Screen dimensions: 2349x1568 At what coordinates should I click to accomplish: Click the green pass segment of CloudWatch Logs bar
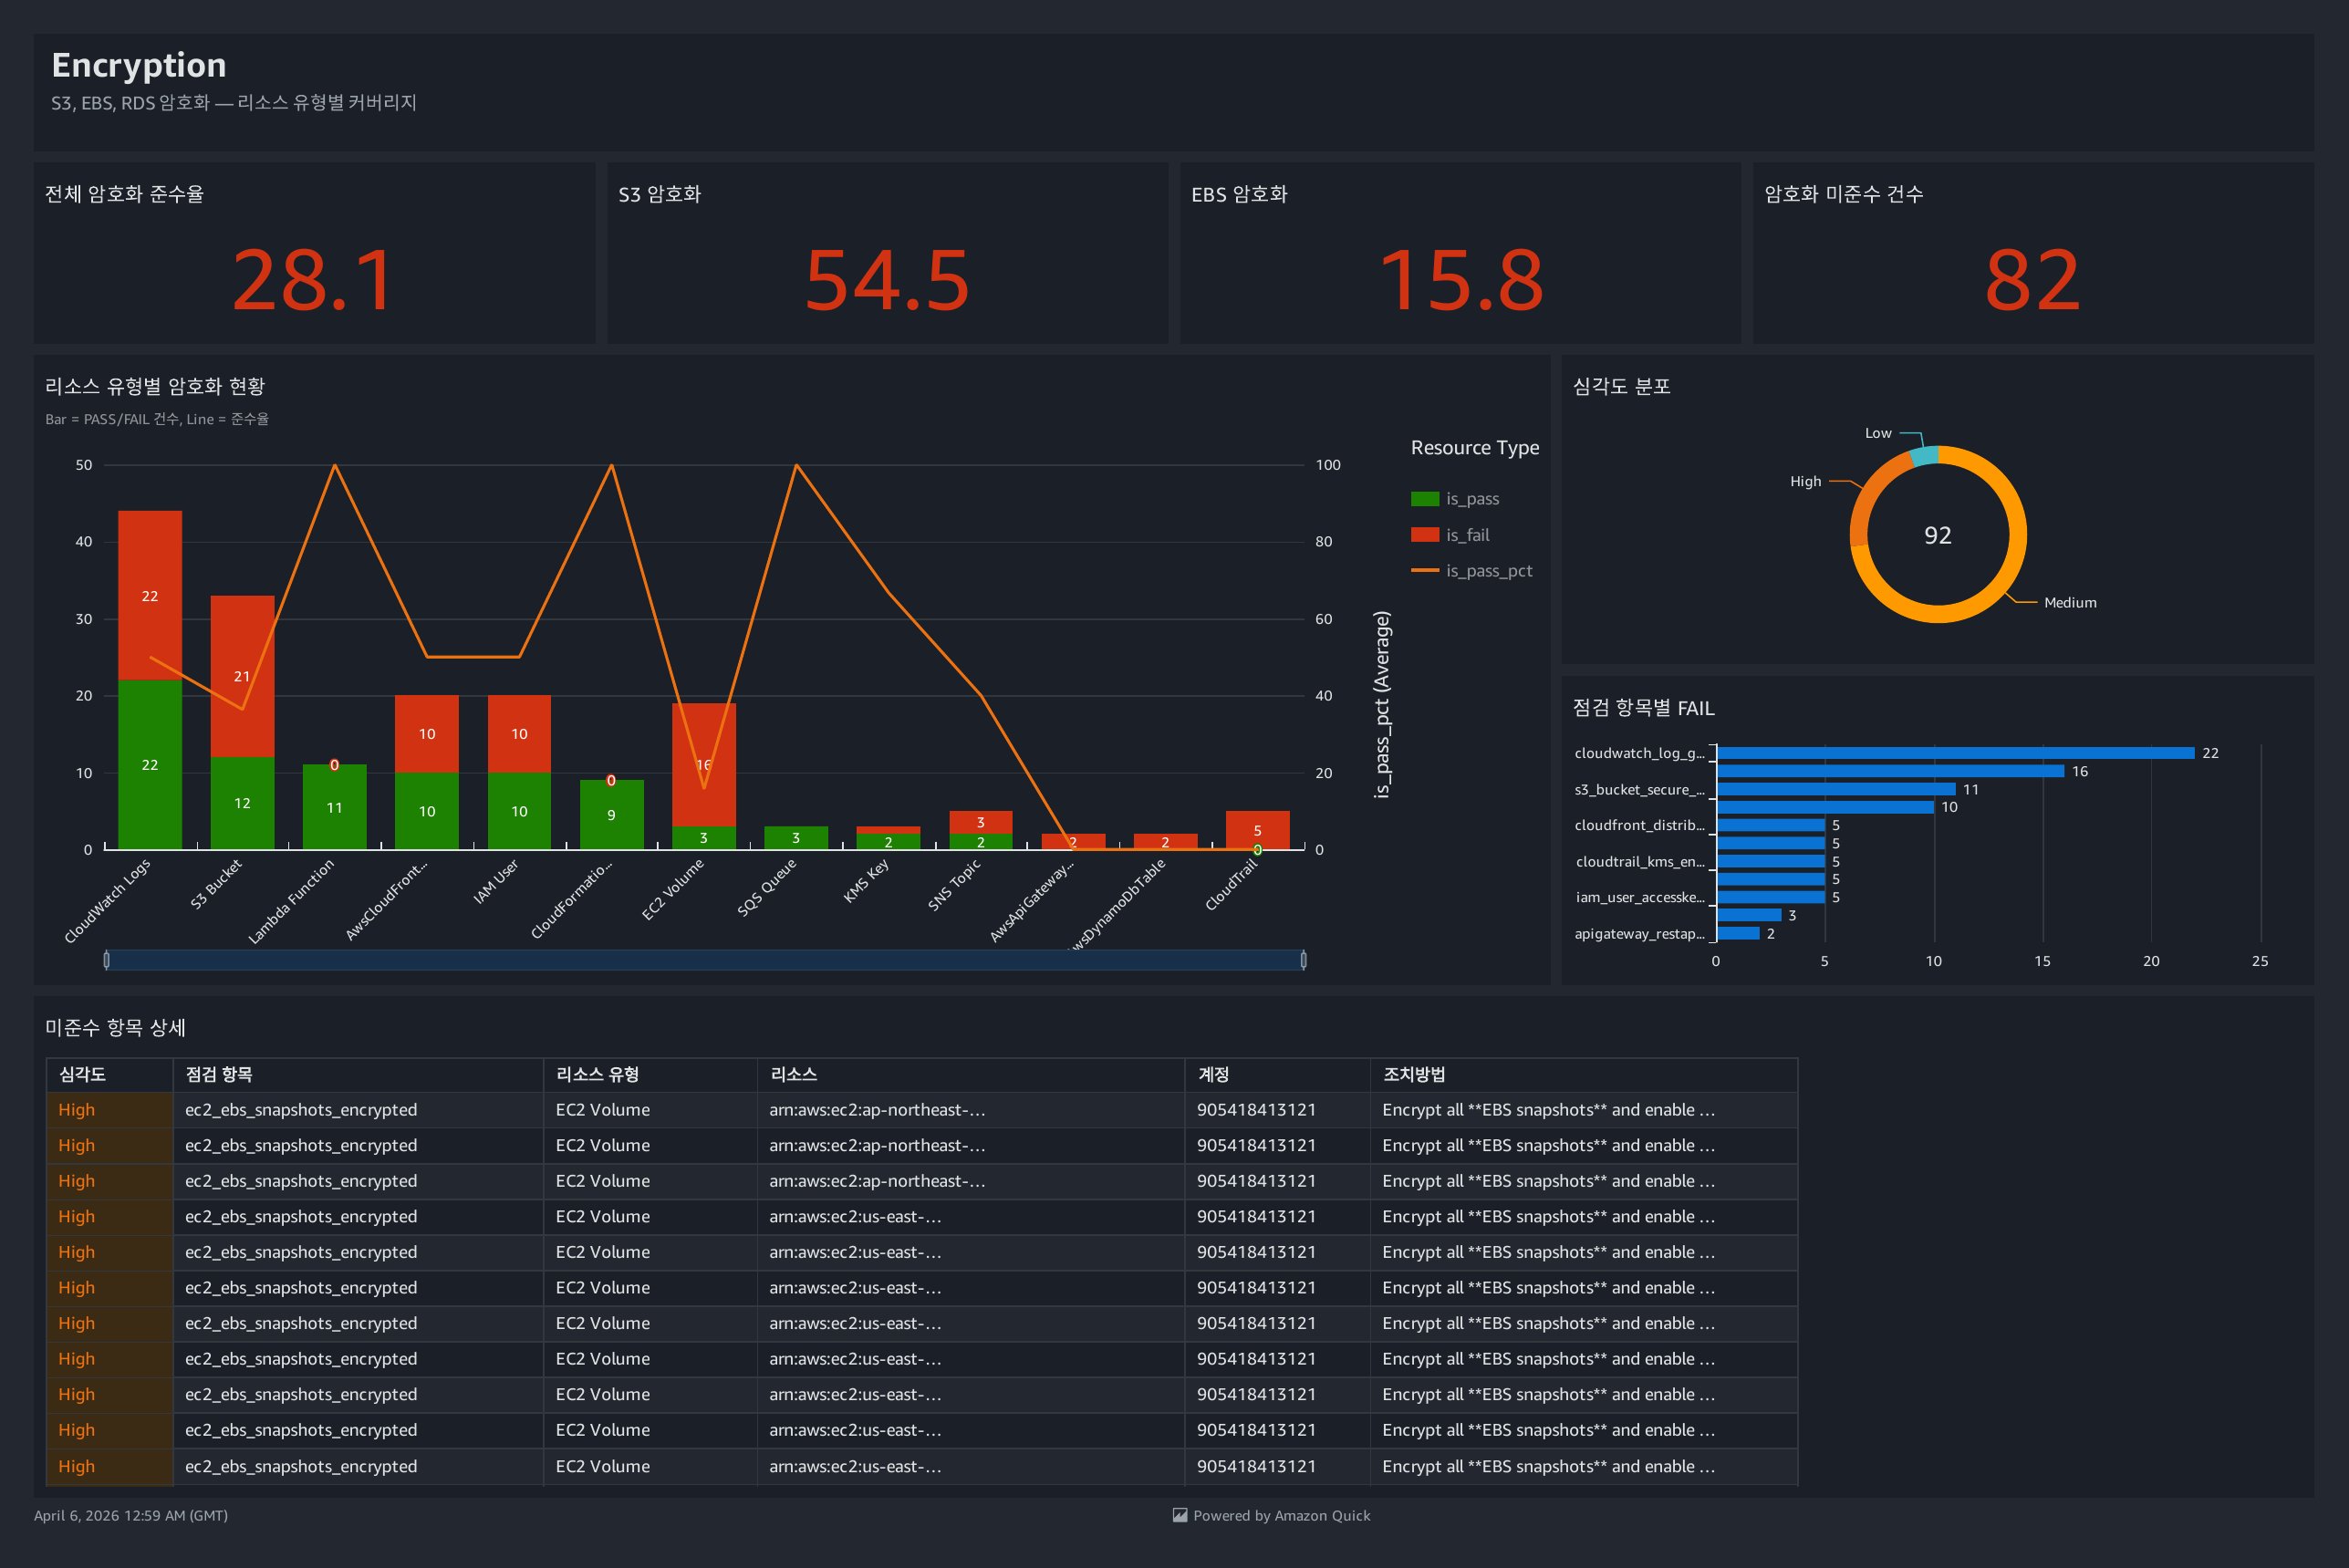[x=150, y=765]
